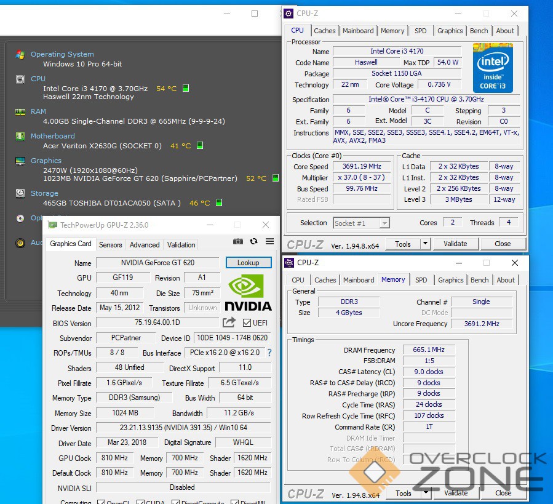The image size is (553, 504).
Task: Expand the Tools dropdown arrow in the CPU-Z Memory window
Action: tap(425, 493)
